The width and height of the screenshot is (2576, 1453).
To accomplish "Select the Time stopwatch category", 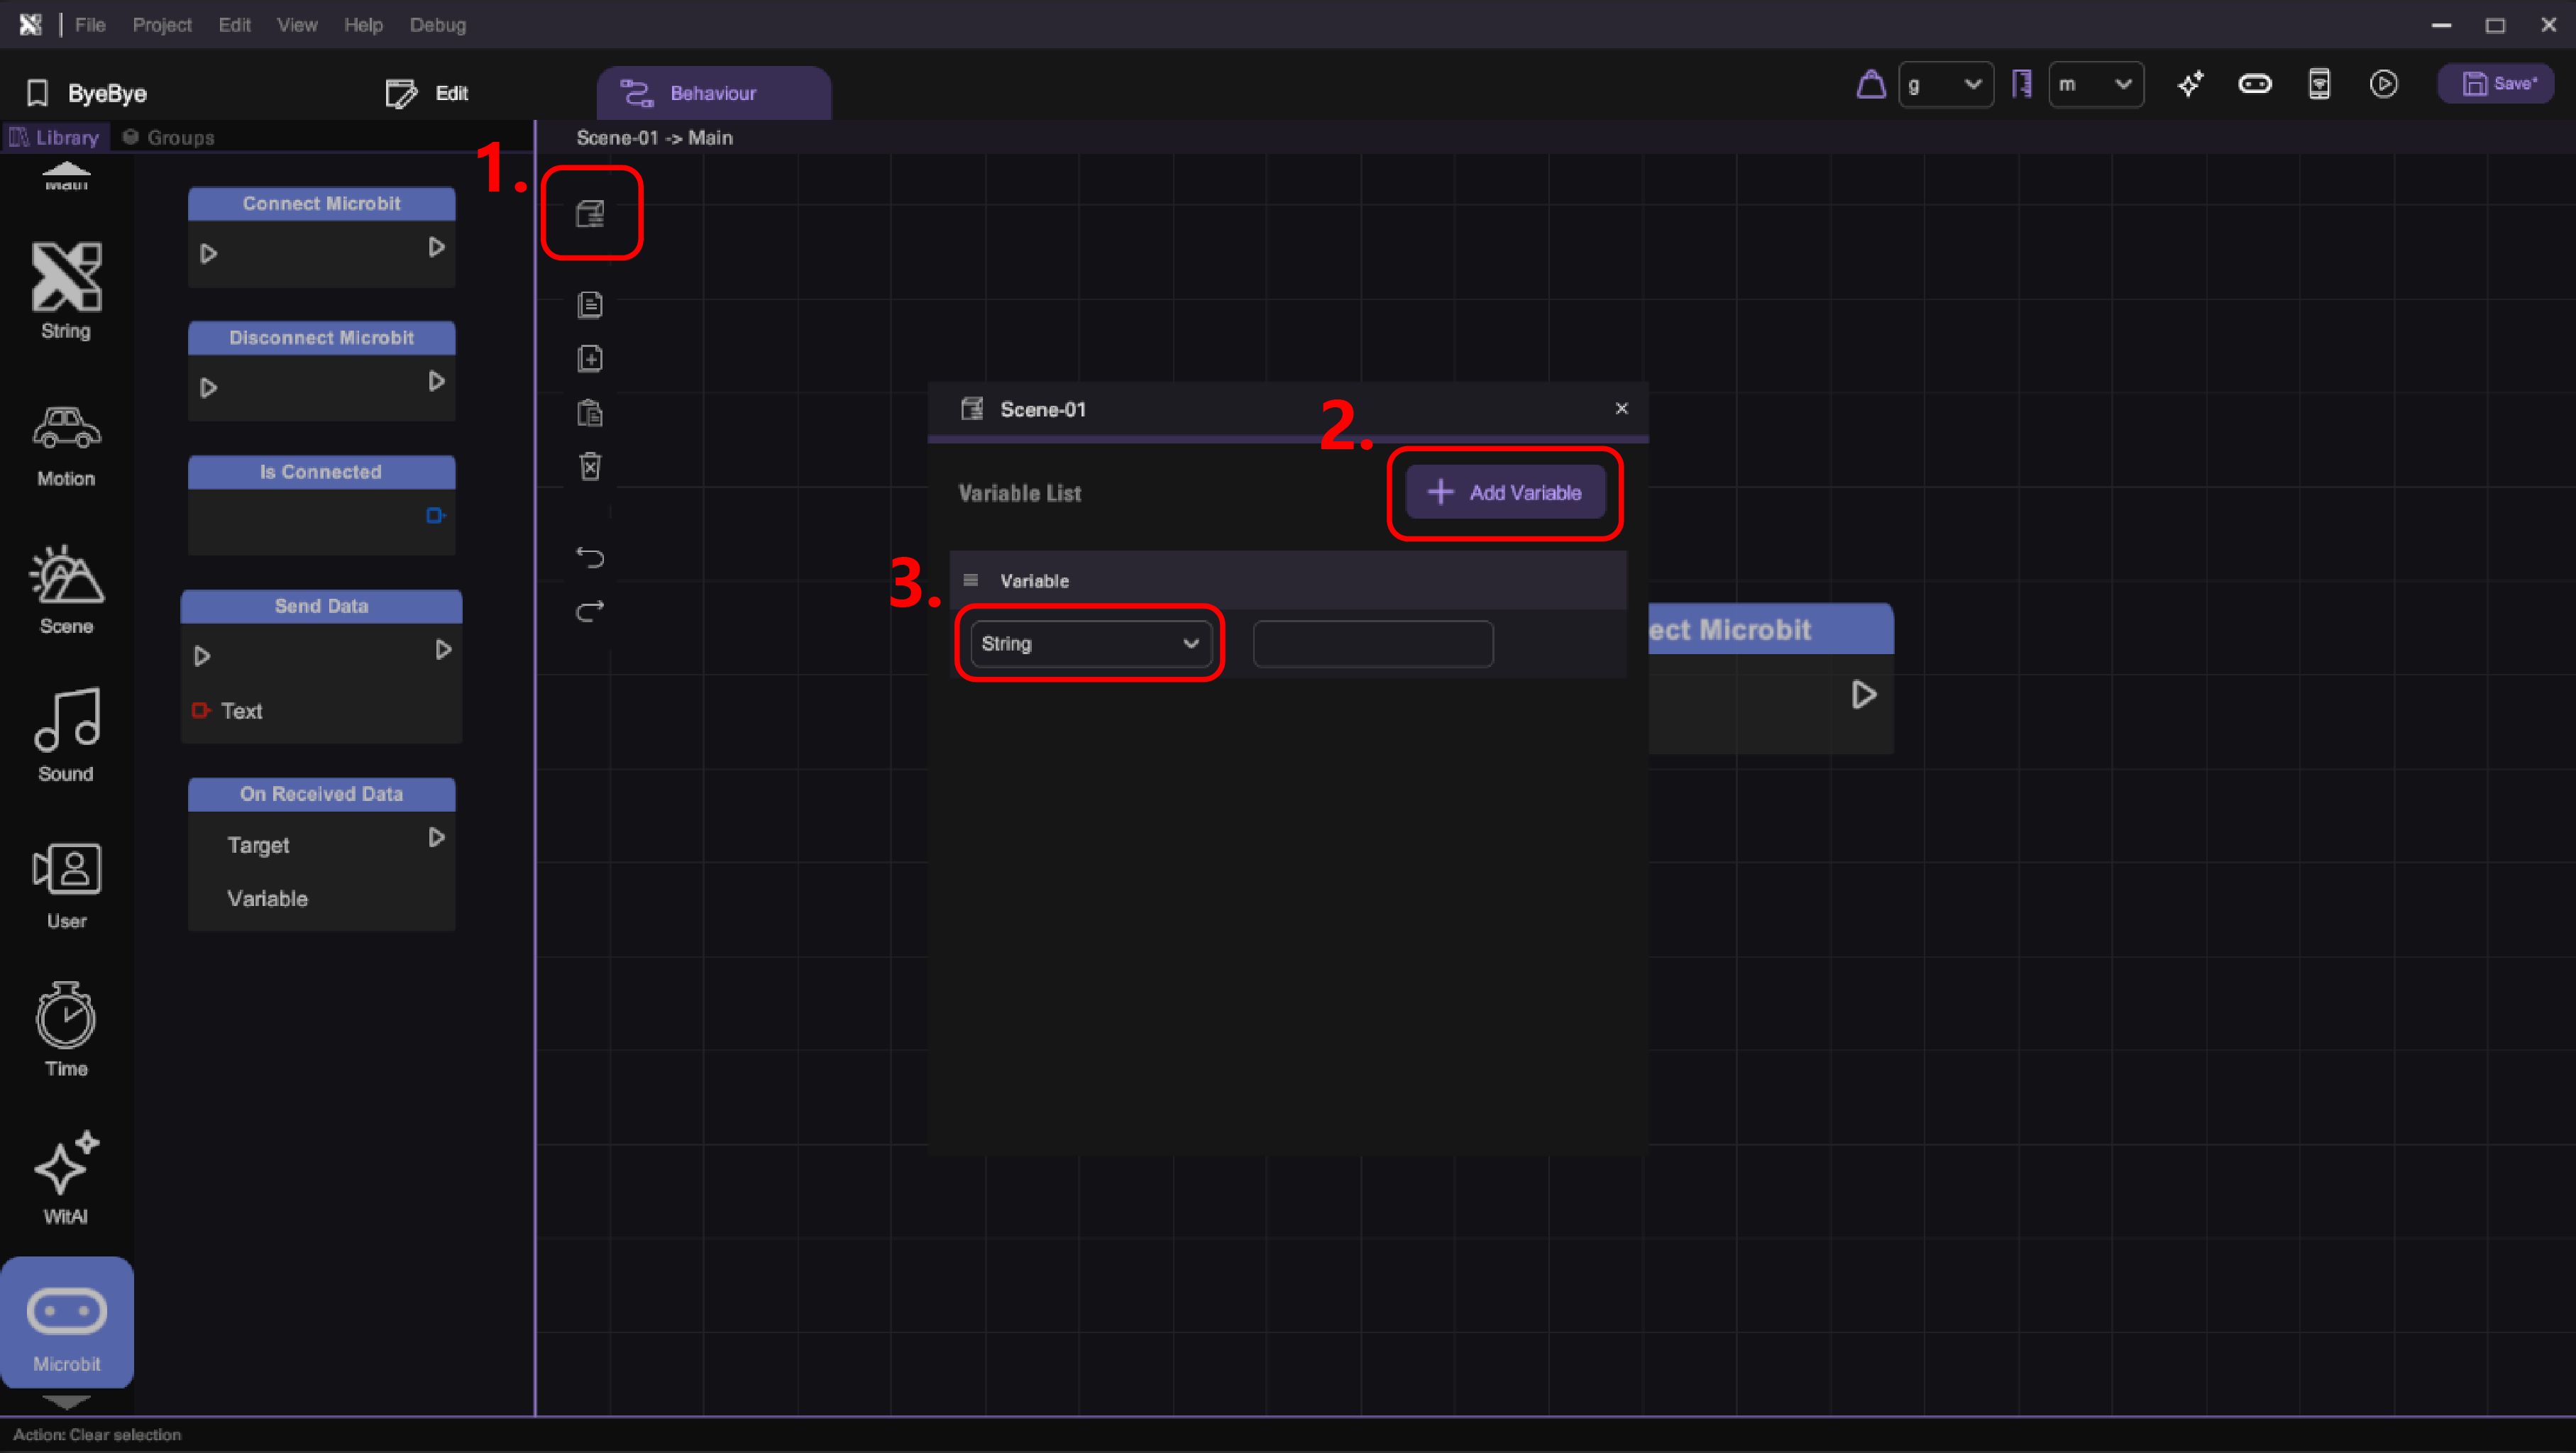I will 66,1030.
